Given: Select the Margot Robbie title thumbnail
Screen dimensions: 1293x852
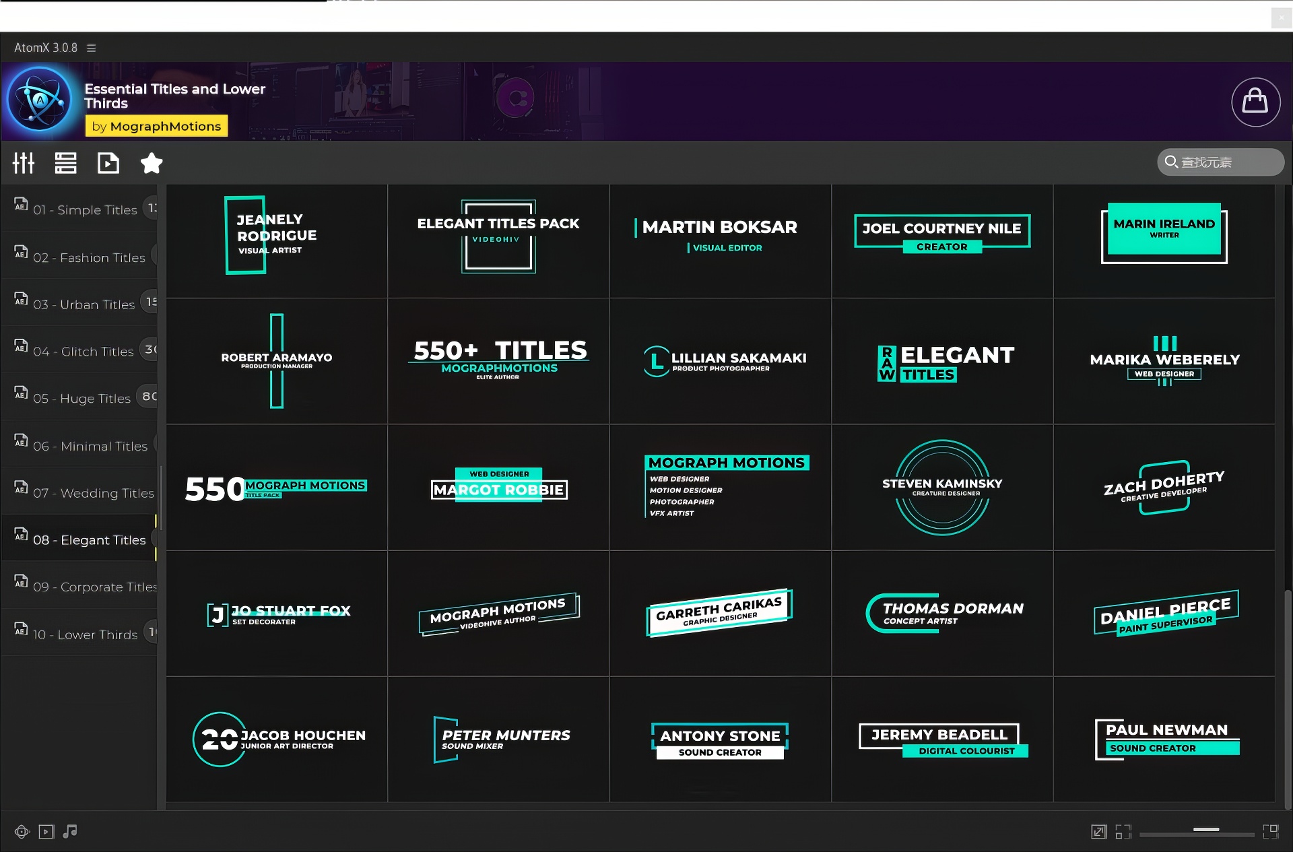Looking at the screenshot, I should [498, 487].
